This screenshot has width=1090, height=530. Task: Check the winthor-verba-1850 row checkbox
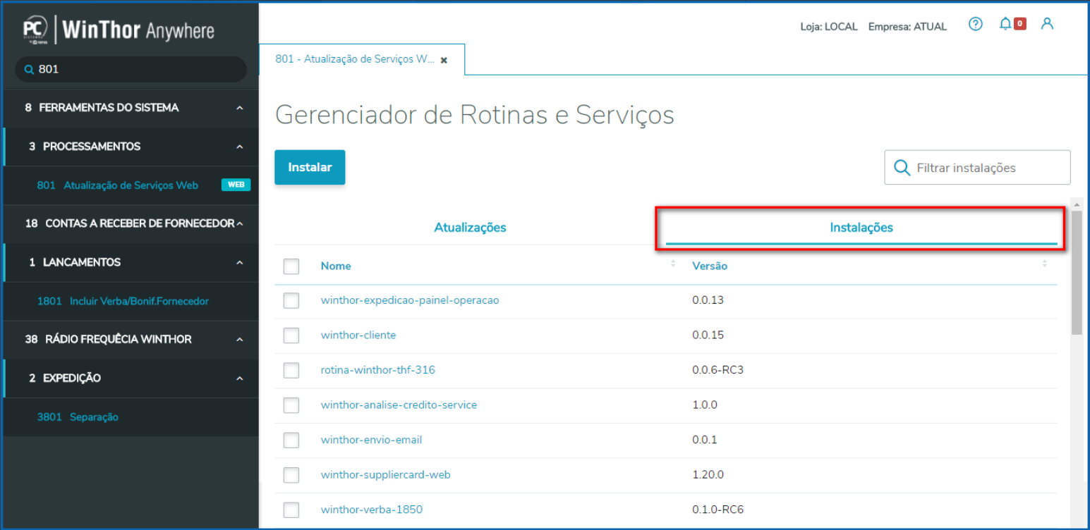pos(291,510)
